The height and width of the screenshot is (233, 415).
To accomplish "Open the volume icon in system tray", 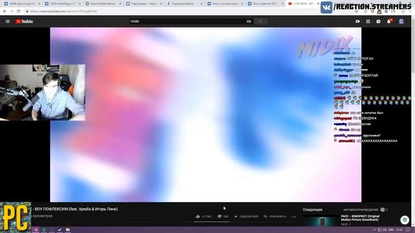I will (x=385, y=230).
